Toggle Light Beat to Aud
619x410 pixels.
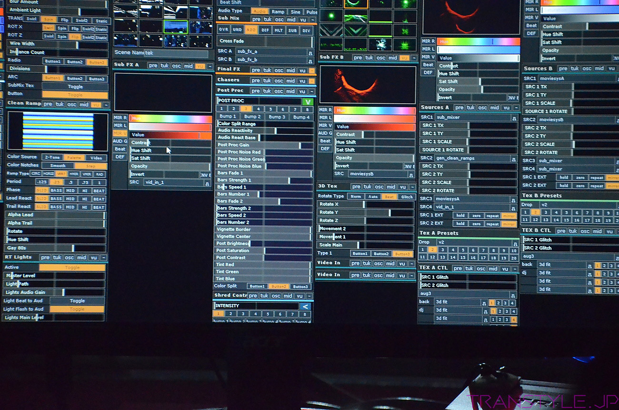tap(77, 301)
